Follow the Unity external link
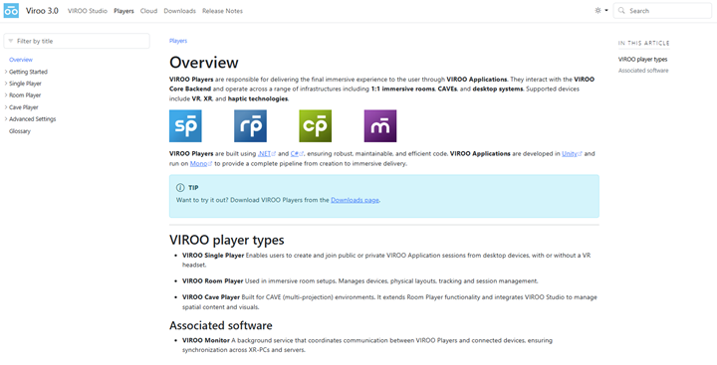 (572, 154)
